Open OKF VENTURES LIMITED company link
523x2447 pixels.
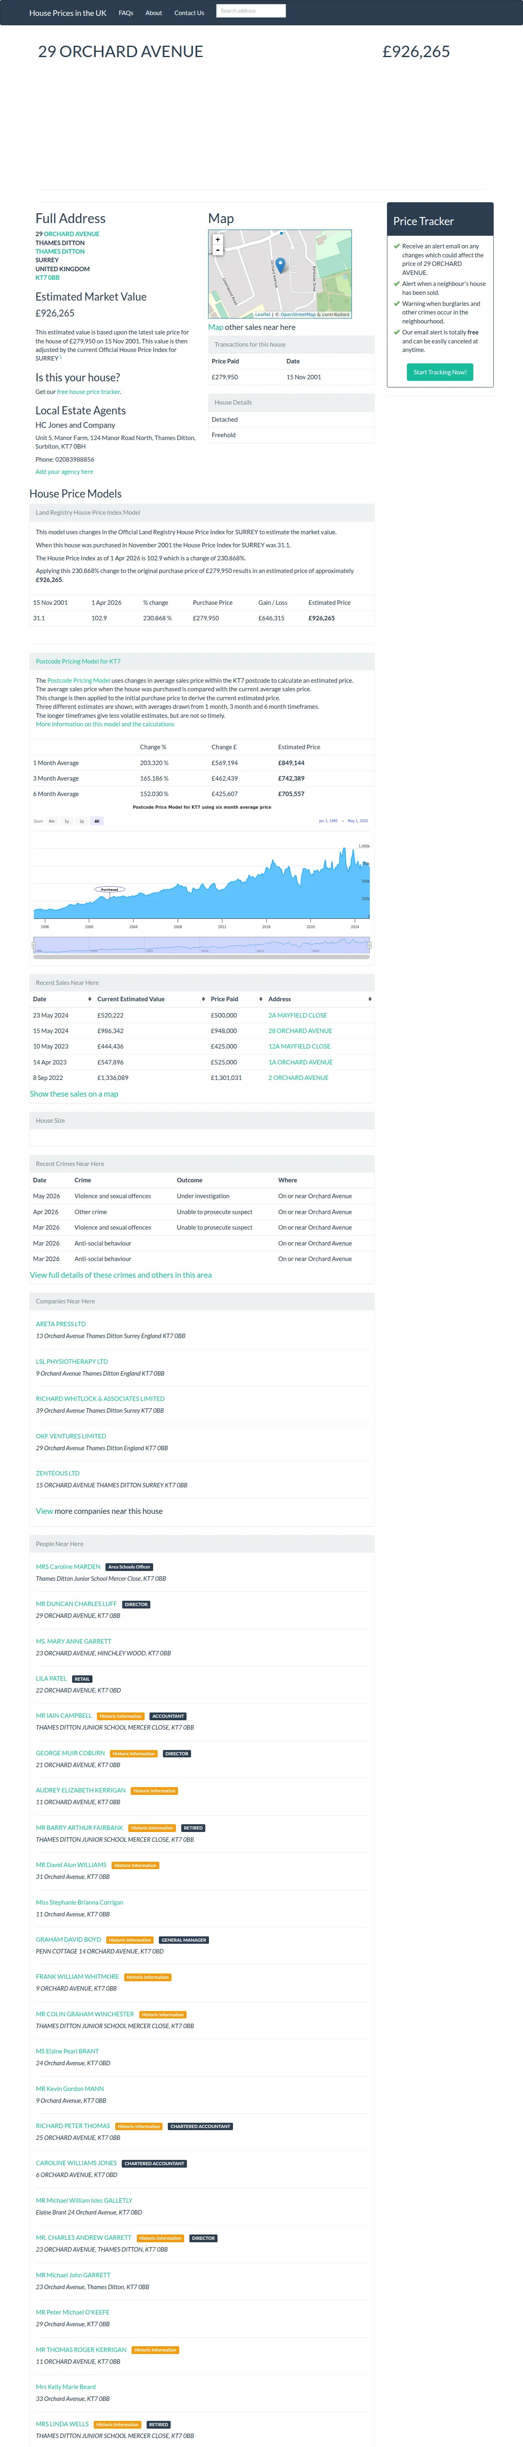(71, 1436)
